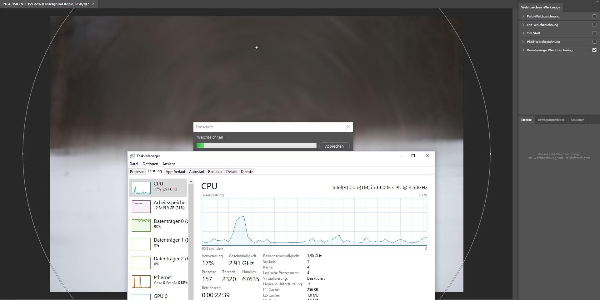
Task: Select the CPU performance graph thumbnail
Action: click(141, 188)
